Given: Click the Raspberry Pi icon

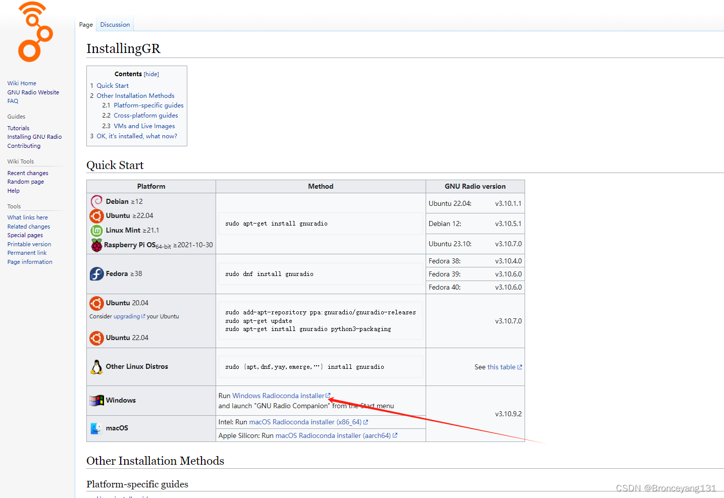Looking at the screenshot, I should coord(96,245).
